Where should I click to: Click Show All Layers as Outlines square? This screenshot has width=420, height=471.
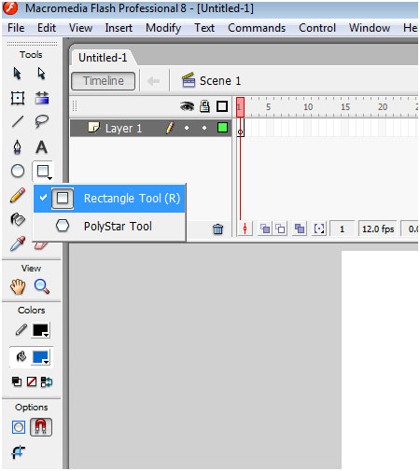222,106
